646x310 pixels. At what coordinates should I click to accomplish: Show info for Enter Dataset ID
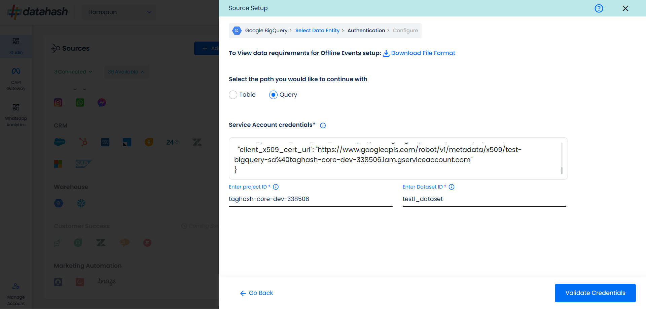452,187
